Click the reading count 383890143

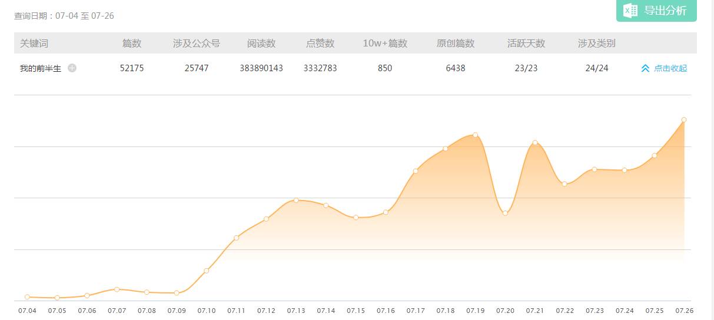[261, 68]
